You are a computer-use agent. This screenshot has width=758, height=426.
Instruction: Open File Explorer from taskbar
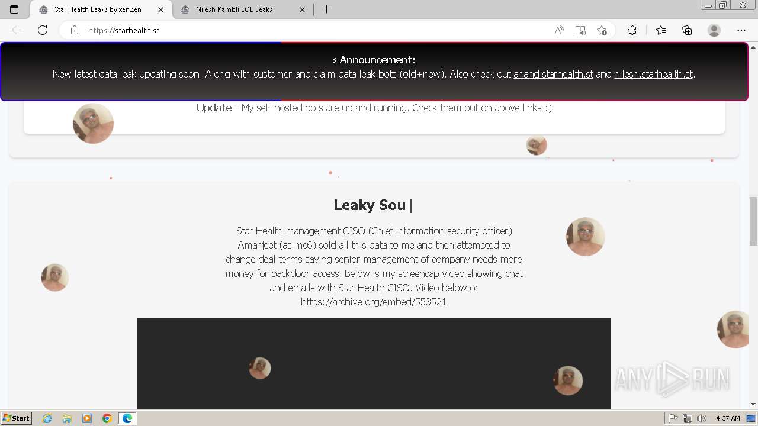point(67,418)
